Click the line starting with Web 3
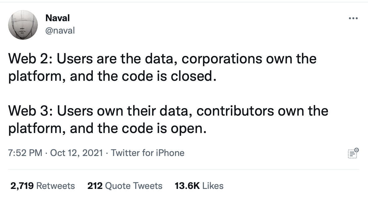The height and width of the screenshot is (197, 368). point(168,111)
